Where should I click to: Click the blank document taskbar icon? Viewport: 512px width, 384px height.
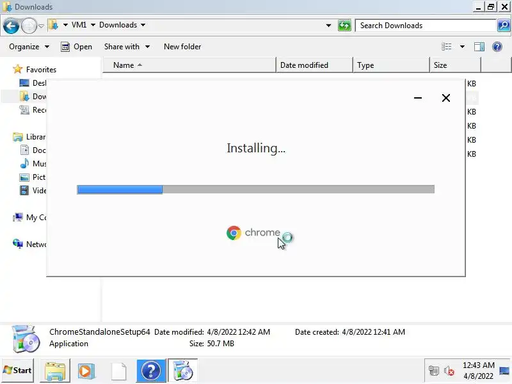pos(118,371)
